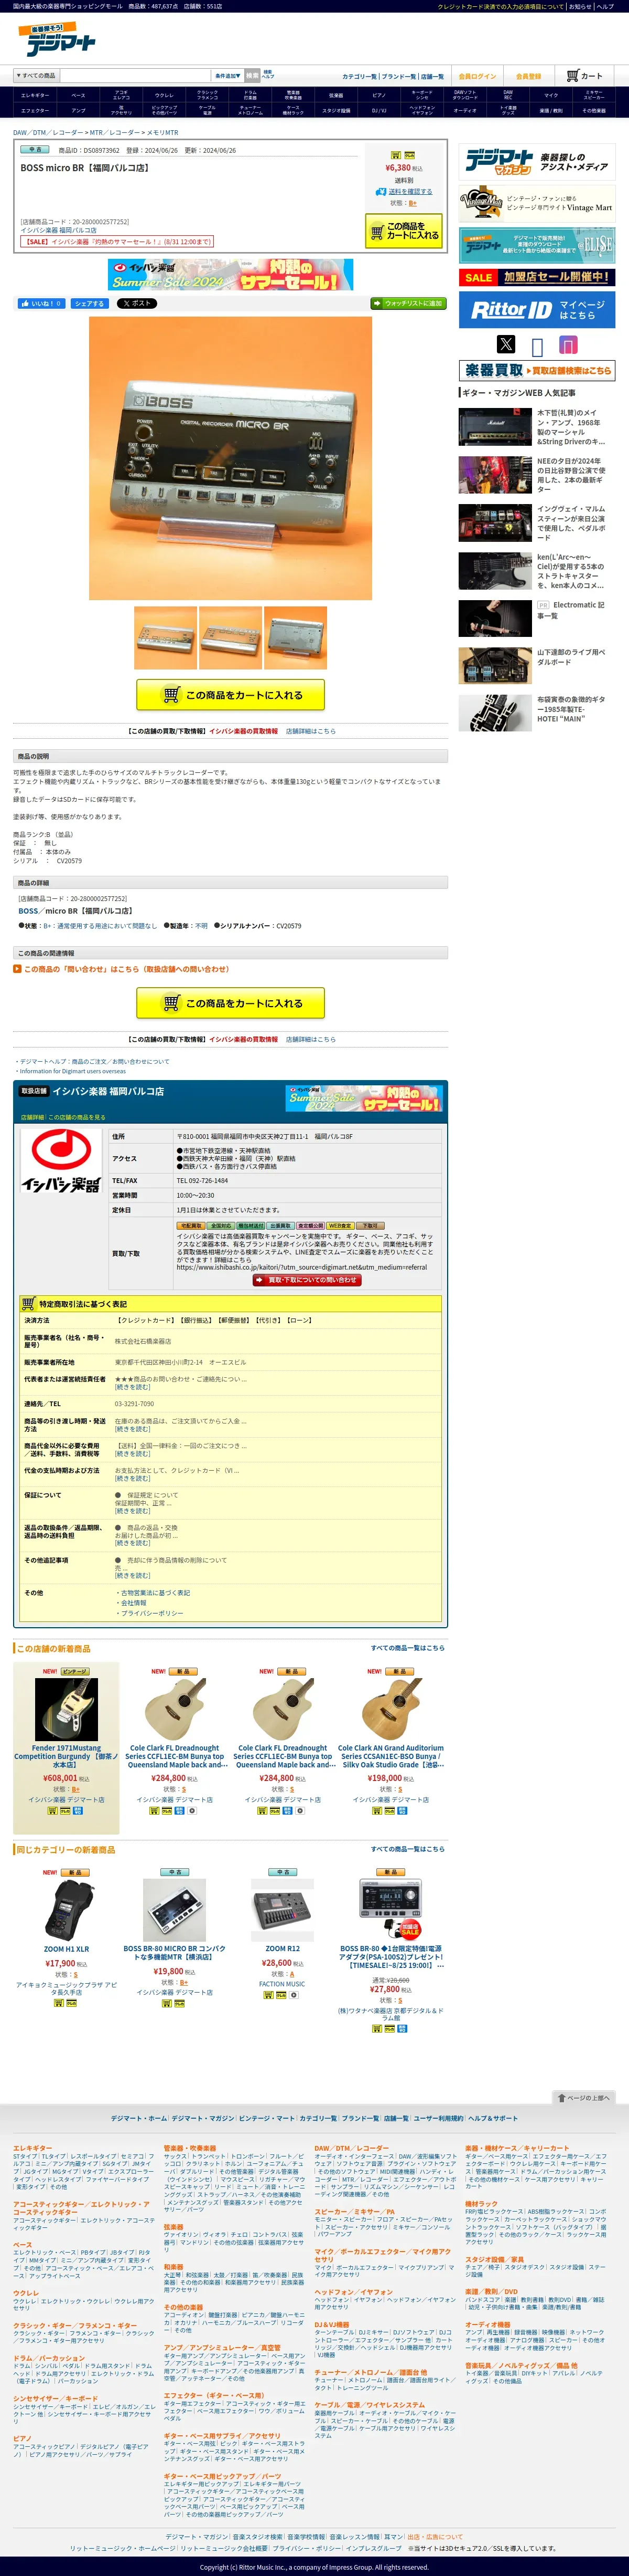Viewport: 629px width, 2576px height.
Task: Open the エフェクター navigation category
Action: [x=35, y=111]
